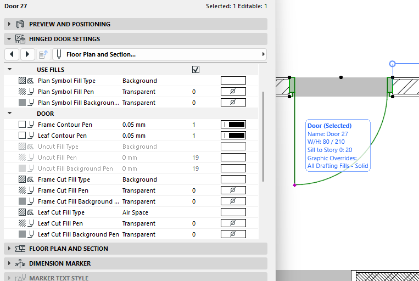
Task: Click the Marker Text Style panel icon
Action: [20, 278]
